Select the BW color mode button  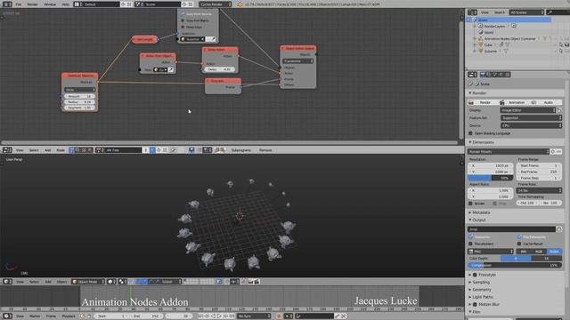click(x=524, y=251)
